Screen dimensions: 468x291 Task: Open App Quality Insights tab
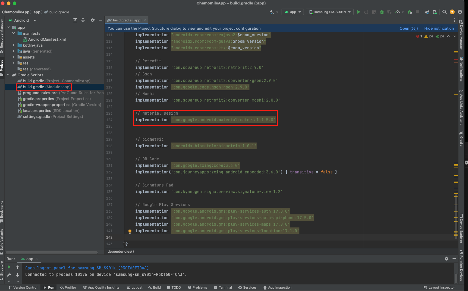(x=101, y=287)
